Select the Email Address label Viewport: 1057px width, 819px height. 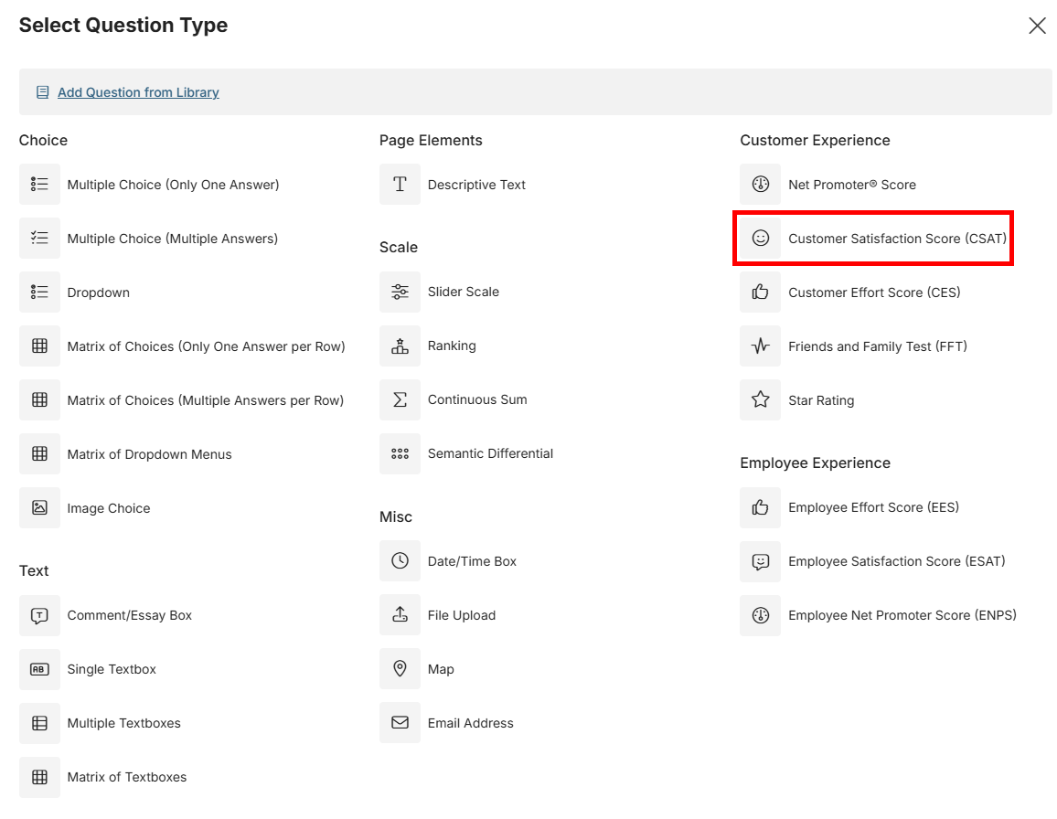pos(471,723)
